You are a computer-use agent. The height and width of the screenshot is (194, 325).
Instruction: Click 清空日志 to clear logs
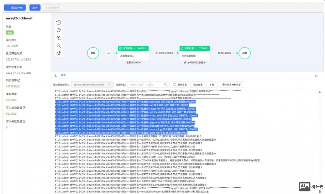198,84
